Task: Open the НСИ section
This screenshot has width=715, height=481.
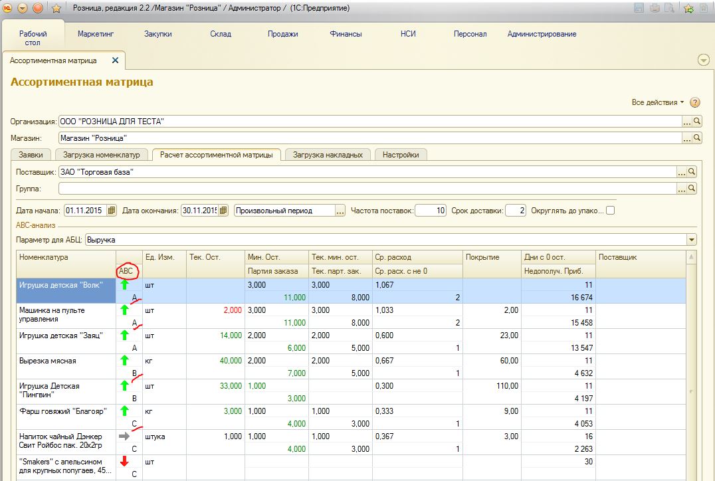Action: coord(408,34)
